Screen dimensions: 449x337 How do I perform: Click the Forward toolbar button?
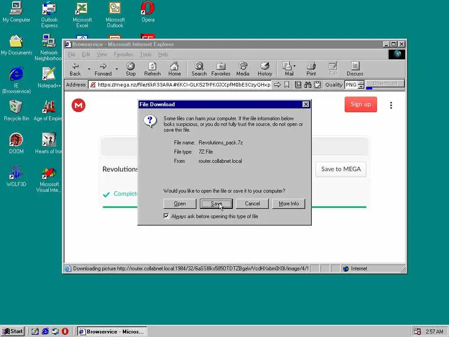point(103,69)
